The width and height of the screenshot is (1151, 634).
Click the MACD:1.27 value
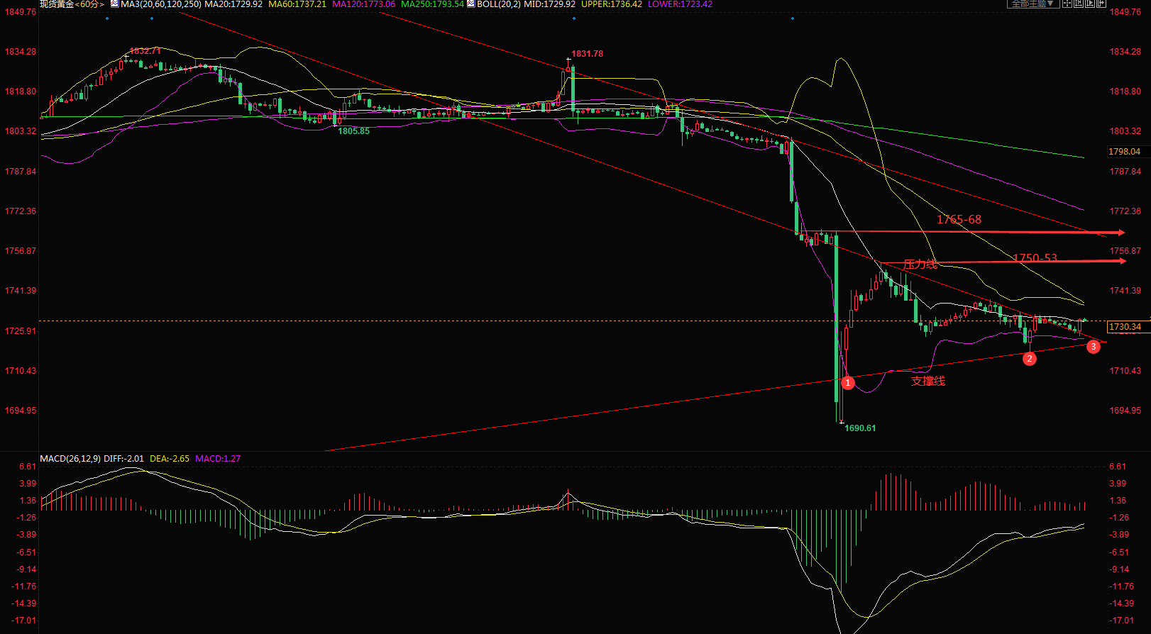pos(218,459)
